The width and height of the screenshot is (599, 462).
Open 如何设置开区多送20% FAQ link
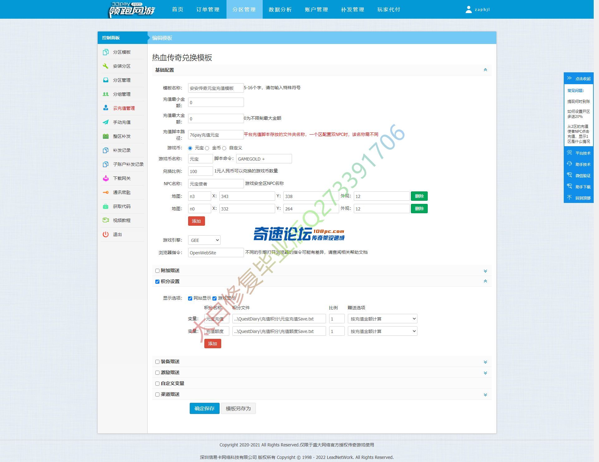coord(578,114)
